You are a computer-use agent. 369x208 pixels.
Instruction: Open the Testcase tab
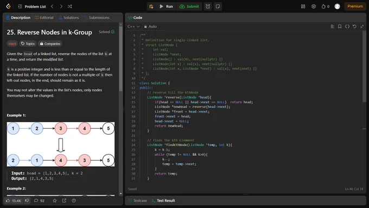[x=138, y=201]
